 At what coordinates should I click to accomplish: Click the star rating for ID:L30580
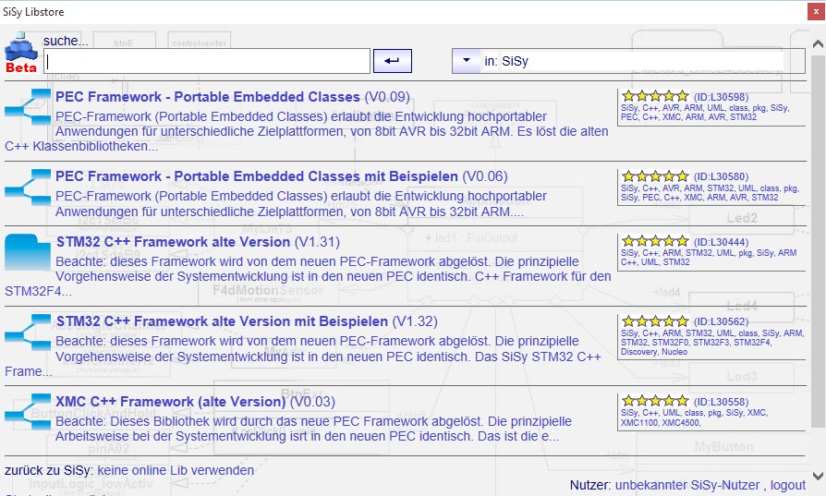[655, 175]
